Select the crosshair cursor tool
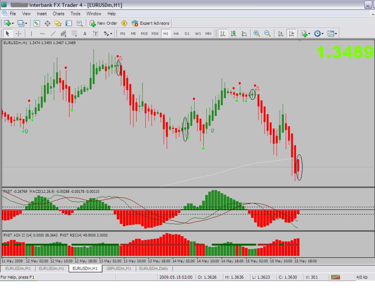 (x=18, y=34)
